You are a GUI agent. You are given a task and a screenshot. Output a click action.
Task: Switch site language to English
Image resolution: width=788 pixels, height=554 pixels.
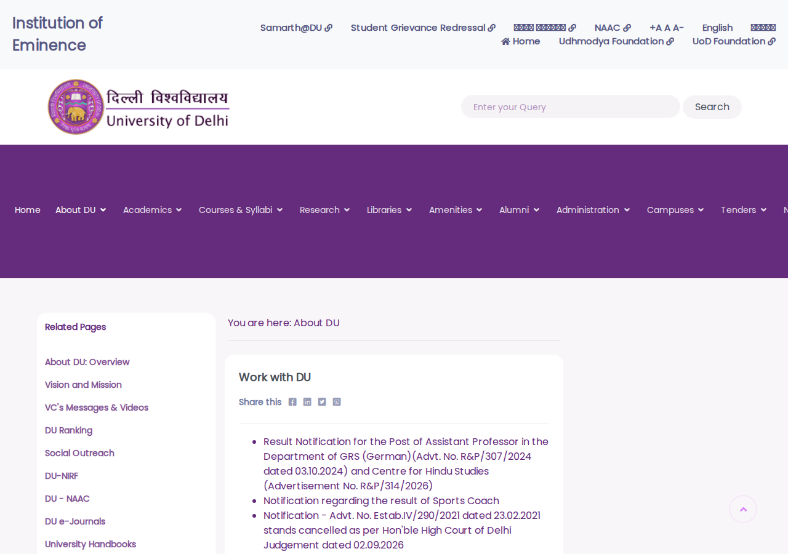(x=717, y=28)
